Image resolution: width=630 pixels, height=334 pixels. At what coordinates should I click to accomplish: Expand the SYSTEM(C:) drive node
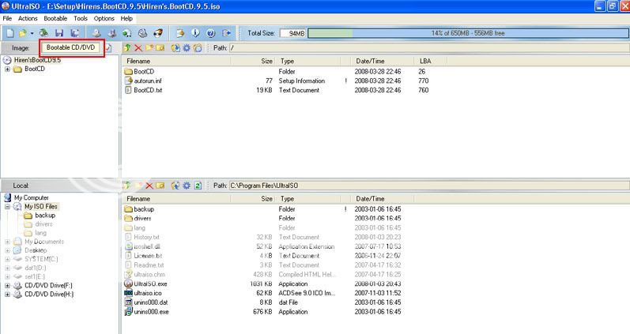7,259
